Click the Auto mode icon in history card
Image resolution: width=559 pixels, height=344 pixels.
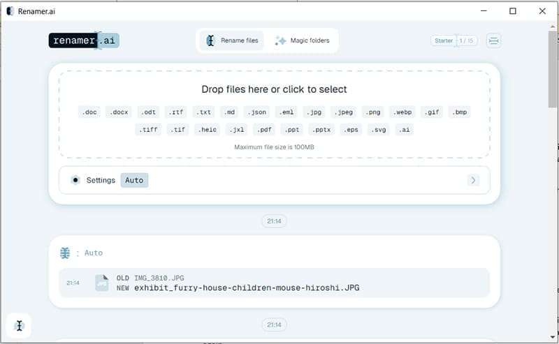[65, 253]
